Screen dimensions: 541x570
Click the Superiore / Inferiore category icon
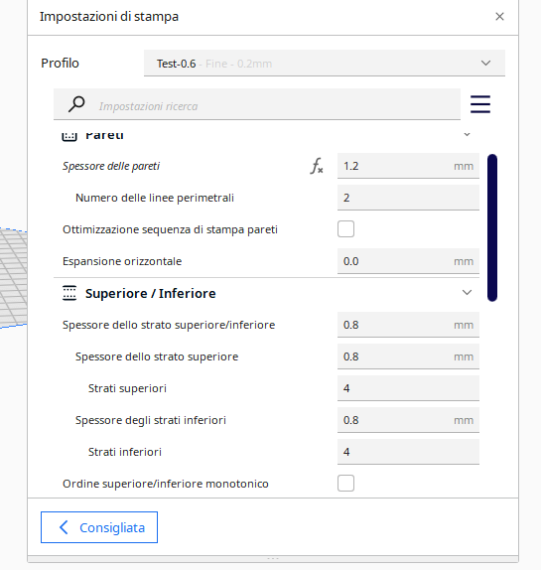(69, 293)
